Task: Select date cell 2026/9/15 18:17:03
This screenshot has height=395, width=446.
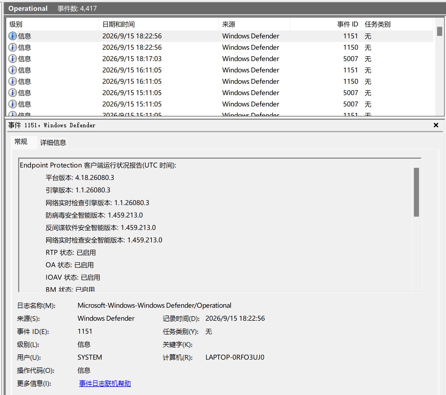Action: click(132, 59)
